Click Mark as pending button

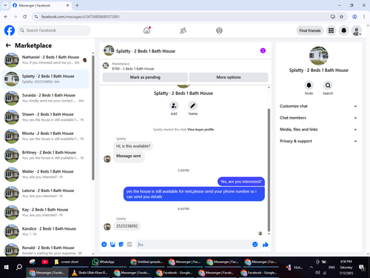[145, 77]
